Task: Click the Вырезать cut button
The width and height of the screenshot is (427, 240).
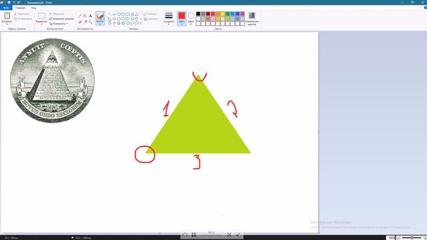Action: 22,14
